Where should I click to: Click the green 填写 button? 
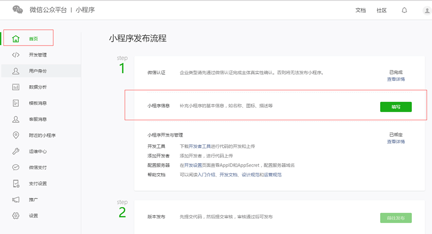tap(396, 107)
